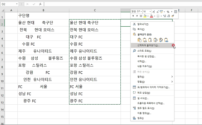Choose the Paste Values (123) icon

[x=145, y=40]
